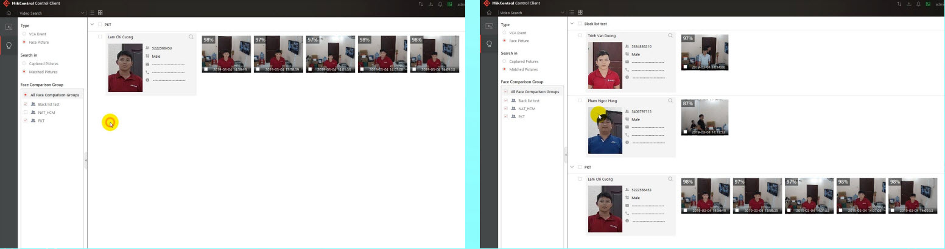The height and width of the screenshot is (249, 945).
Task: Switch to grid view in right window toolbar
Action: (580, 12)
